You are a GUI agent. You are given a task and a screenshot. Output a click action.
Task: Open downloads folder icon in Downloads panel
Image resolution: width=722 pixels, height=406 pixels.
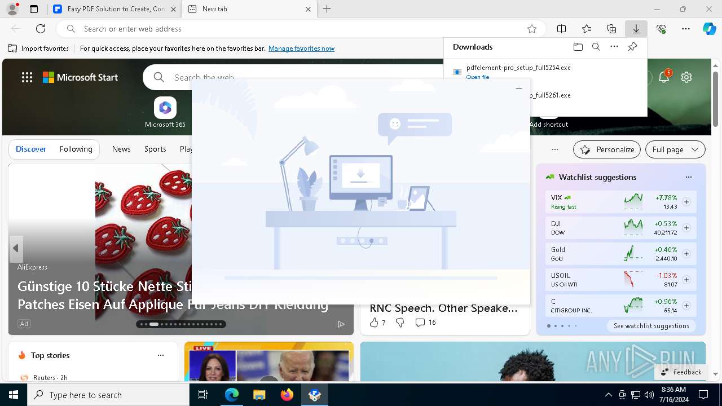[x=578, y=47]
